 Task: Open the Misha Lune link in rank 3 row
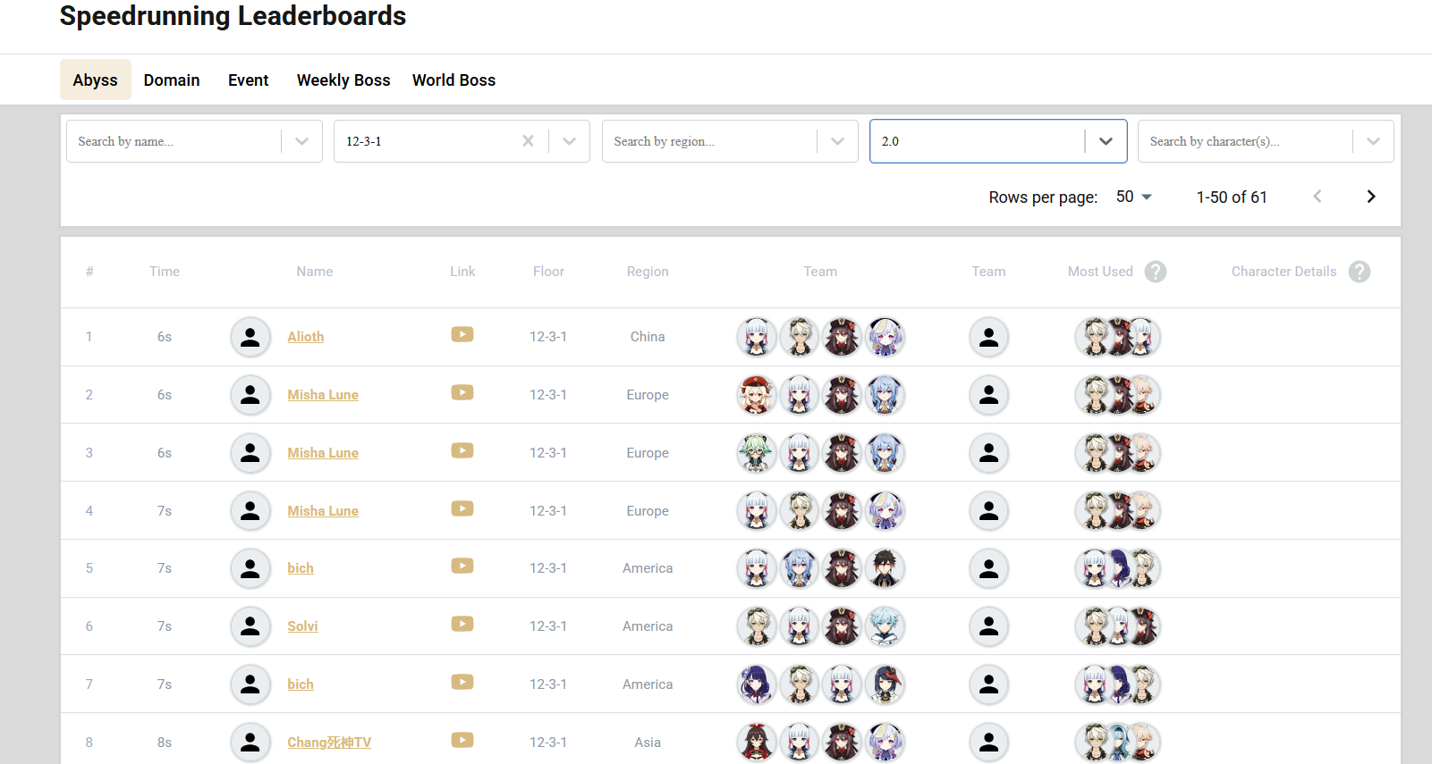[323, 453]
